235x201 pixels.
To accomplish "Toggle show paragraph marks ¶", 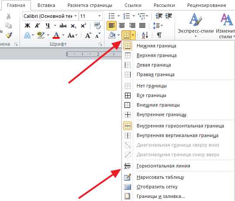I will coord(159,35).
